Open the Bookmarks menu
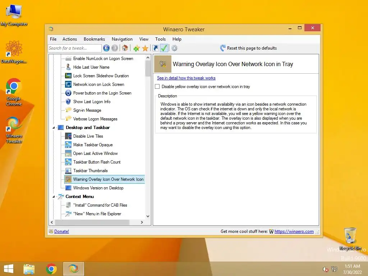Screen dimensions: 368x276 pos(94,39)
